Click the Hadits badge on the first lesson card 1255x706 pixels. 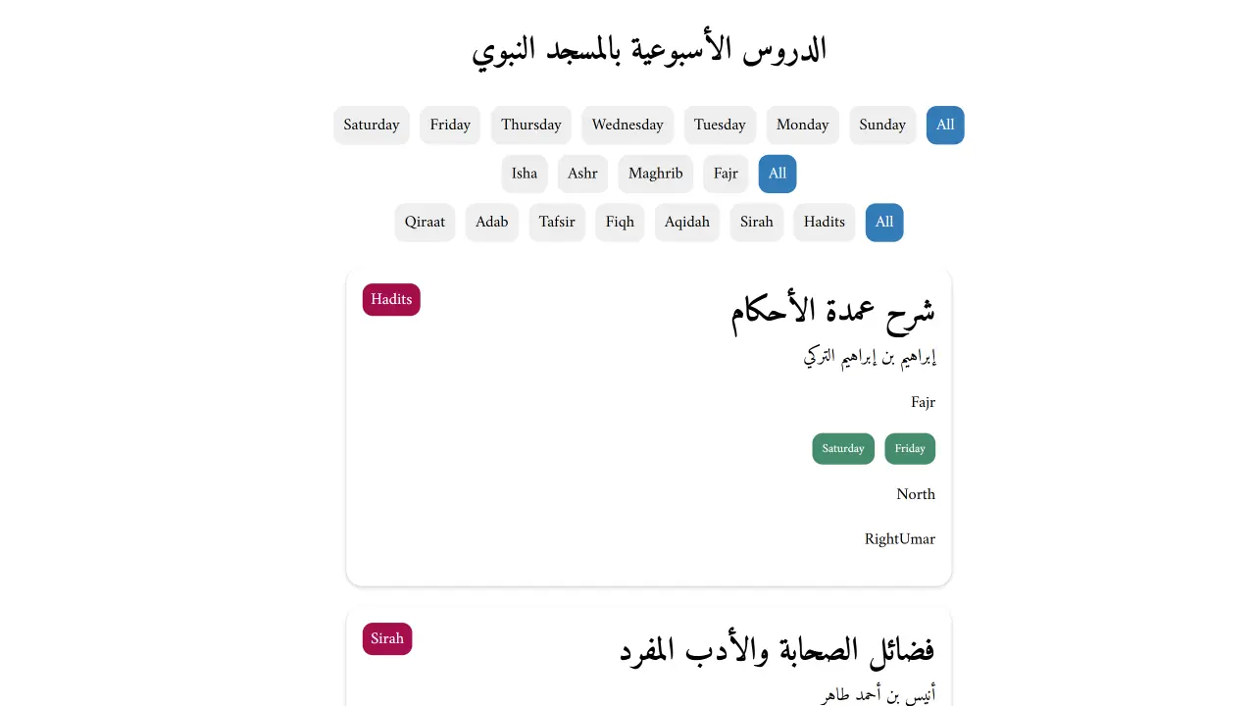click(x=391, y=299)
